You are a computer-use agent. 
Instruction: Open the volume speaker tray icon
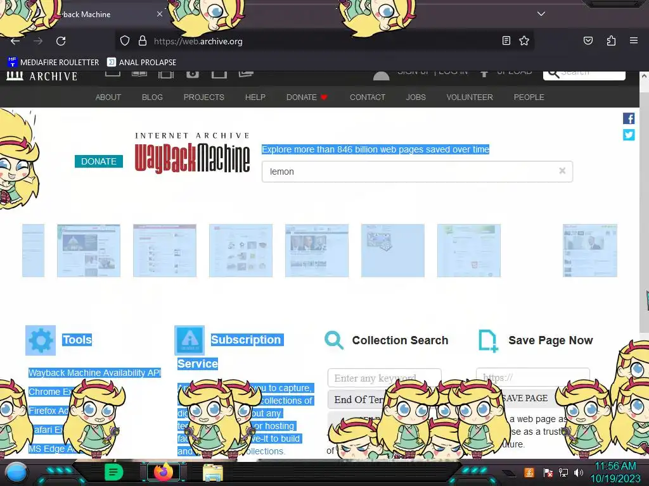click(579, 472)
